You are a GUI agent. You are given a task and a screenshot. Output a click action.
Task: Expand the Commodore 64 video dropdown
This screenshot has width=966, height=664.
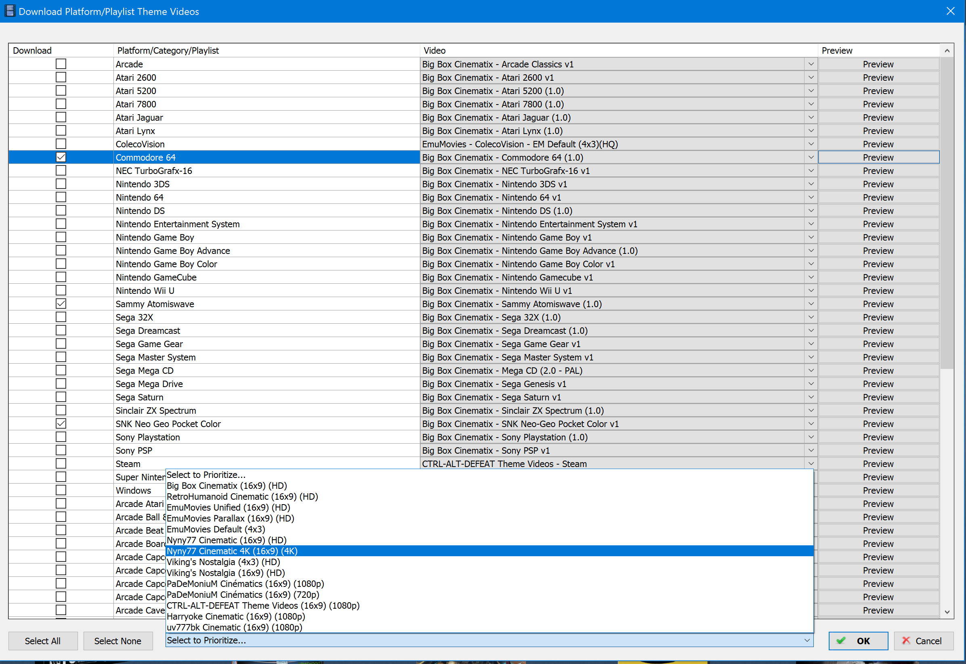811,157
